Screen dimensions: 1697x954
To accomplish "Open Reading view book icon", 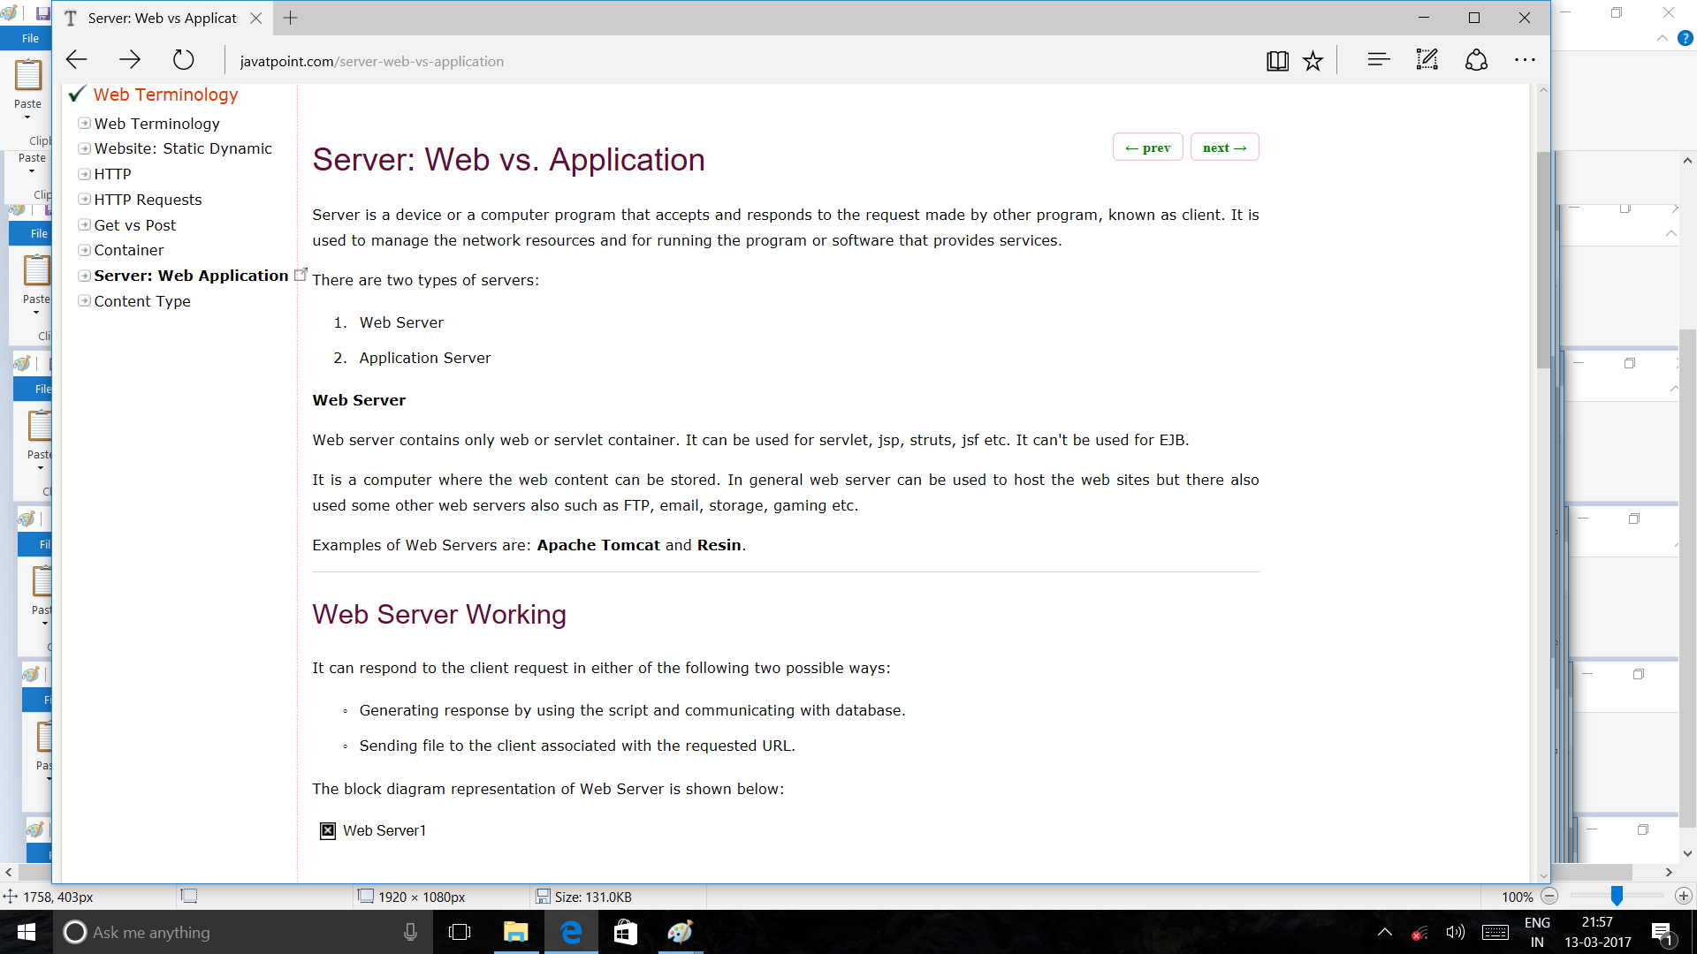I will 1277,60.
